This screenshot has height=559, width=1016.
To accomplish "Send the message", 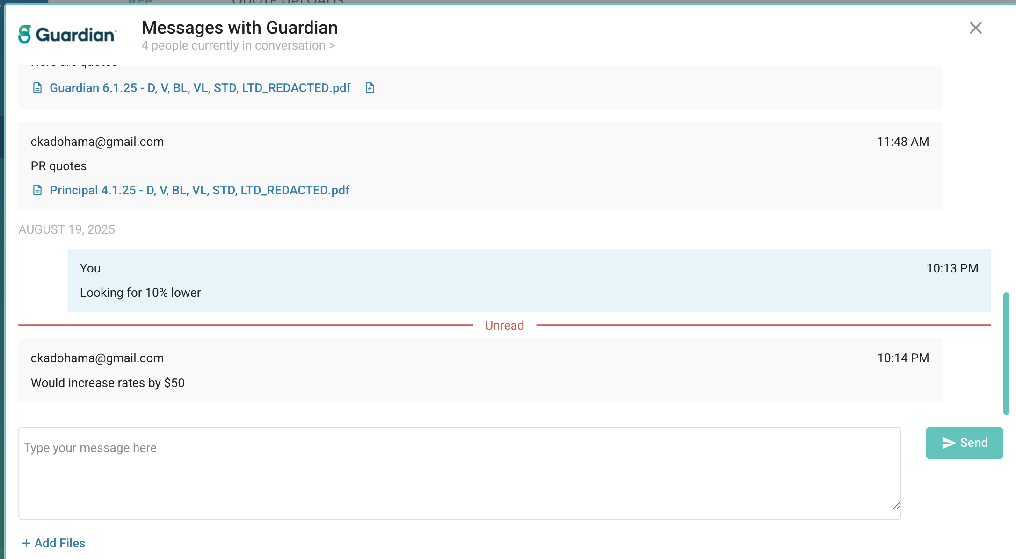I will pyautogui.click(x=964, y=443).
